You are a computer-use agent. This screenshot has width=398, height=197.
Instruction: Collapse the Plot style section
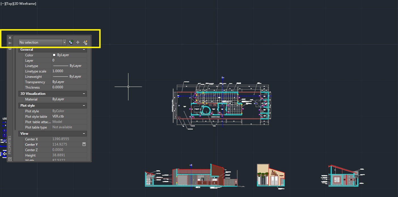84,106
